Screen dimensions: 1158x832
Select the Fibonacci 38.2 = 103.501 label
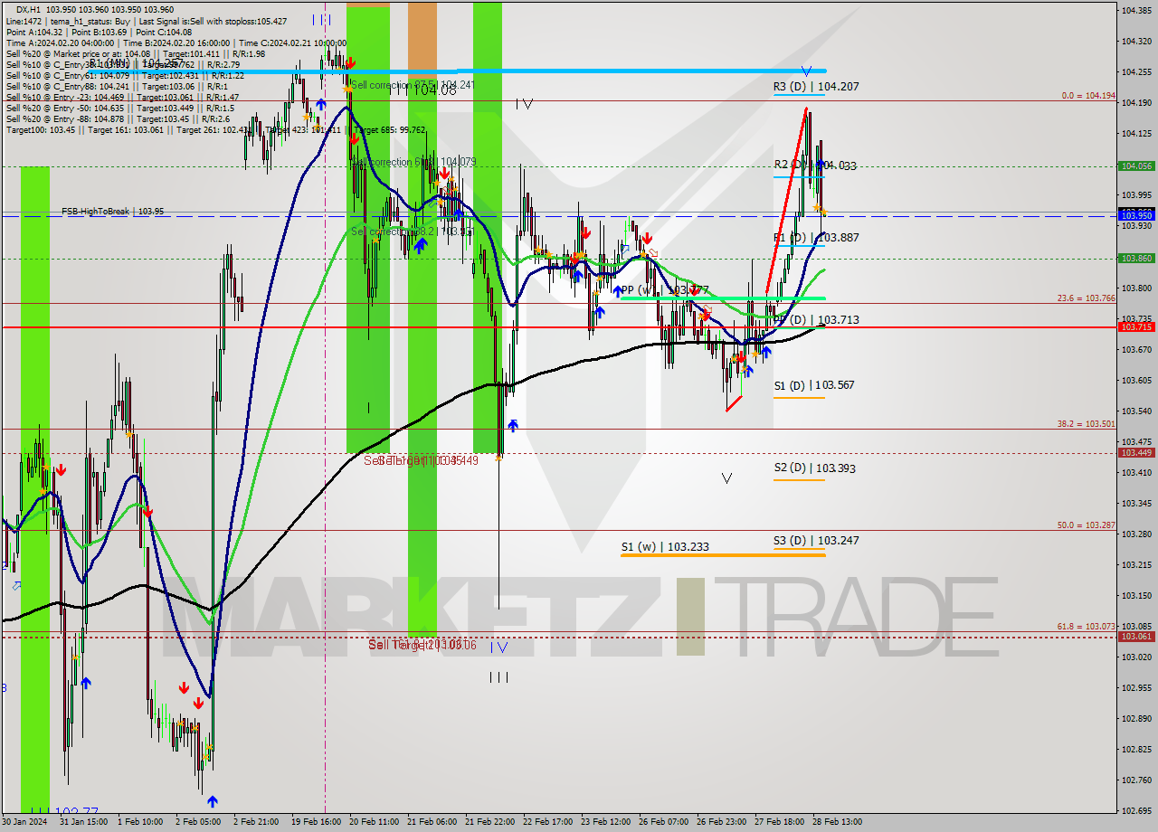pos(1087,423)
